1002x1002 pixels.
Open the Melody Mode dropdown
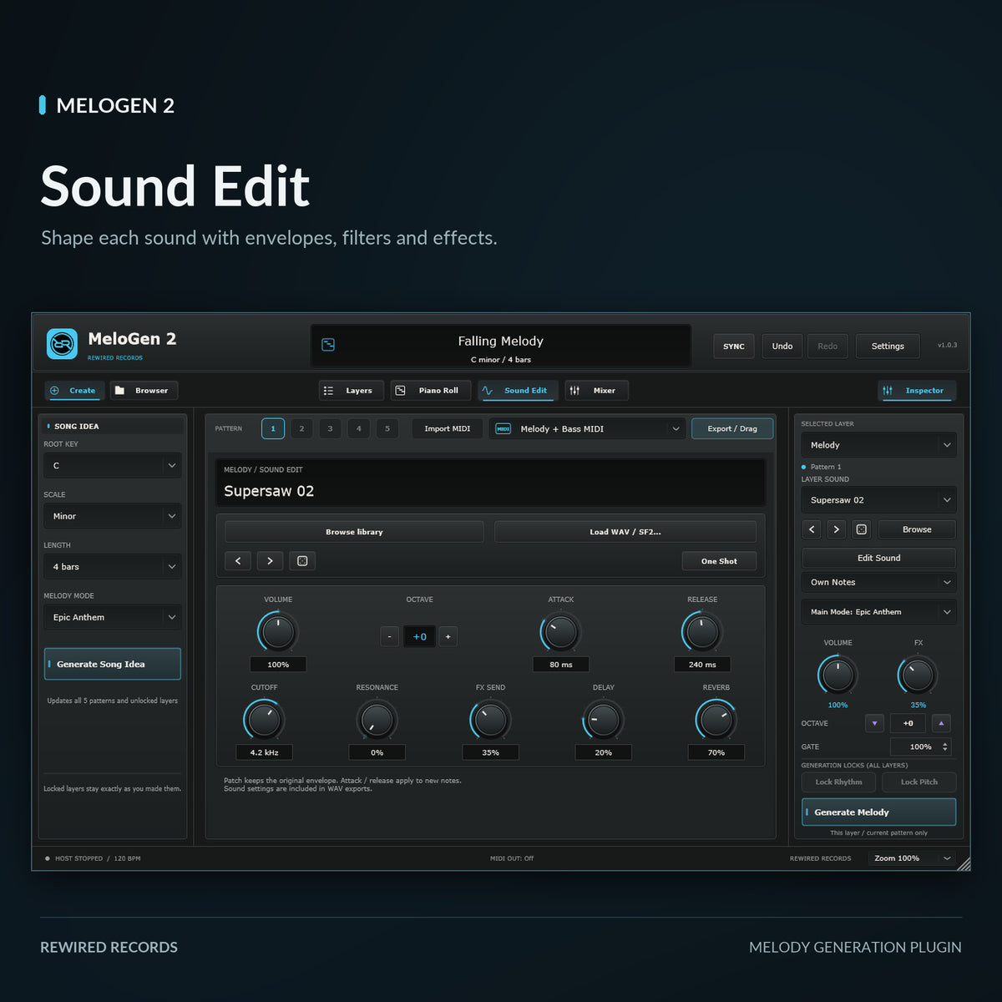[113, 617]
